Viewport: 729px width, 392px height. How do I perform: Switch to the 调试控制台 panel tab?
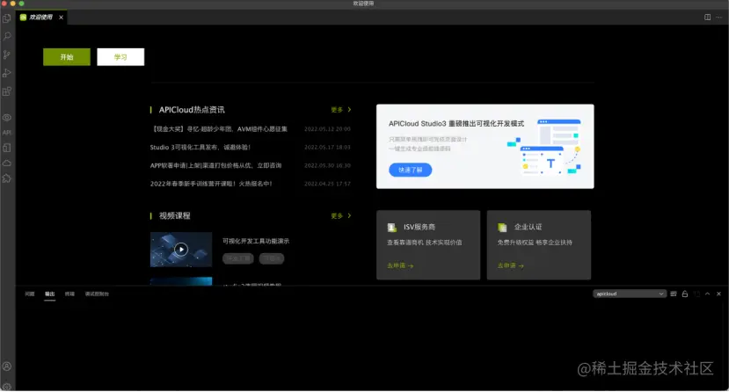tap(97, 294)
